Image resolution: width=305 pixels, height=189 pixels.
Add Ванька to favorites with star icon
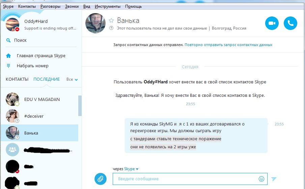tap(111, 21)
